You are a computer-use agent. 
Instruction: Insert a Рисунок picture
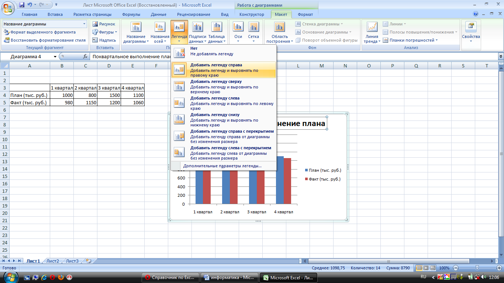click(104, 24)
